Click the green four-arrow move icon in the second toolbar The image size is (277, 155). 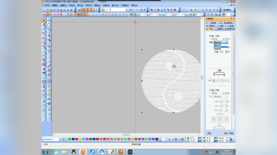pos(191,15)
